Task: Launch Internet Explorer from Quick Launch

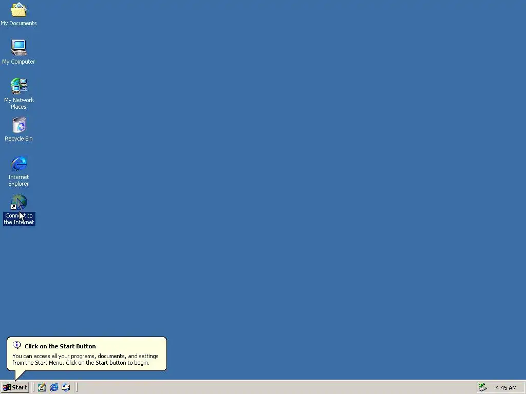Action: coord(54,387)
